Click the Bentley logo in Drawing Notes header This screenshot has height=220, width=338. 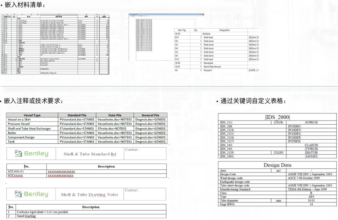[x=31, y=195]
